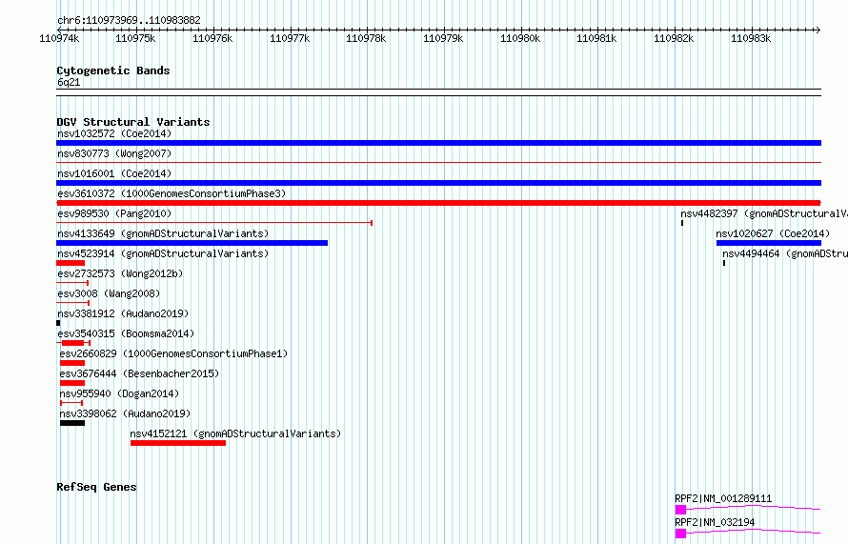Click the DGV Structural Variants track title
This screenshot has height=544, width=848.
pyautogui.click(x=133, y=122)
